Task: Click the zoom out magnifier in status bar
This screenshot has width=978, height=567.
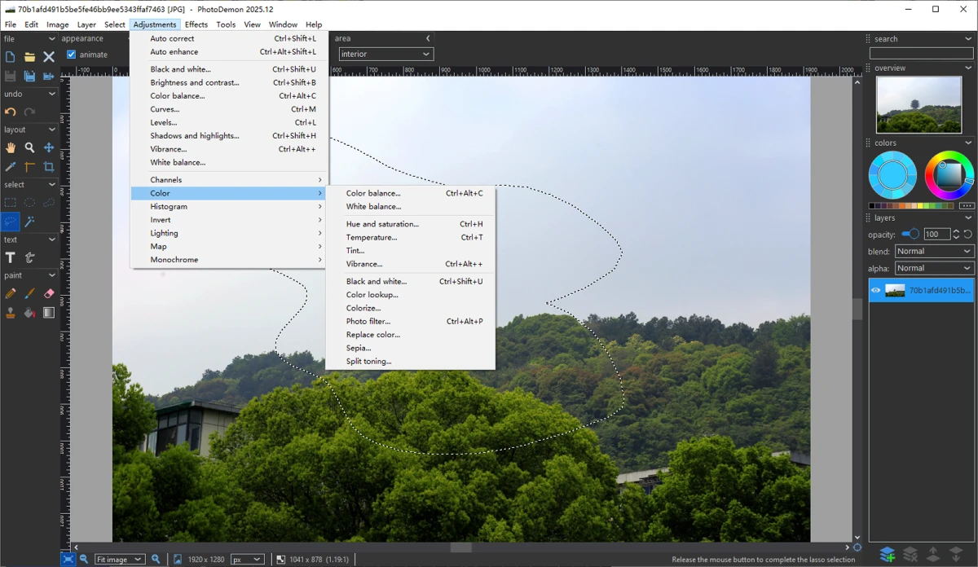Action: coord(84,559)
